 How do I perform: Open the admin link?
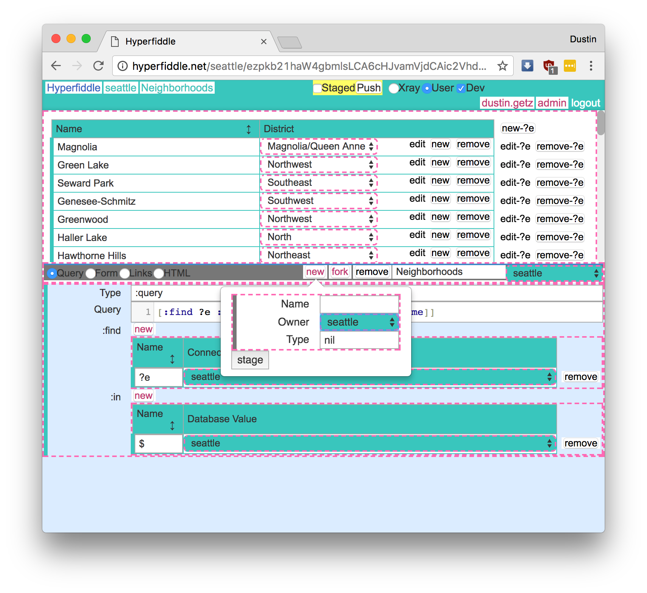point(552,103)
